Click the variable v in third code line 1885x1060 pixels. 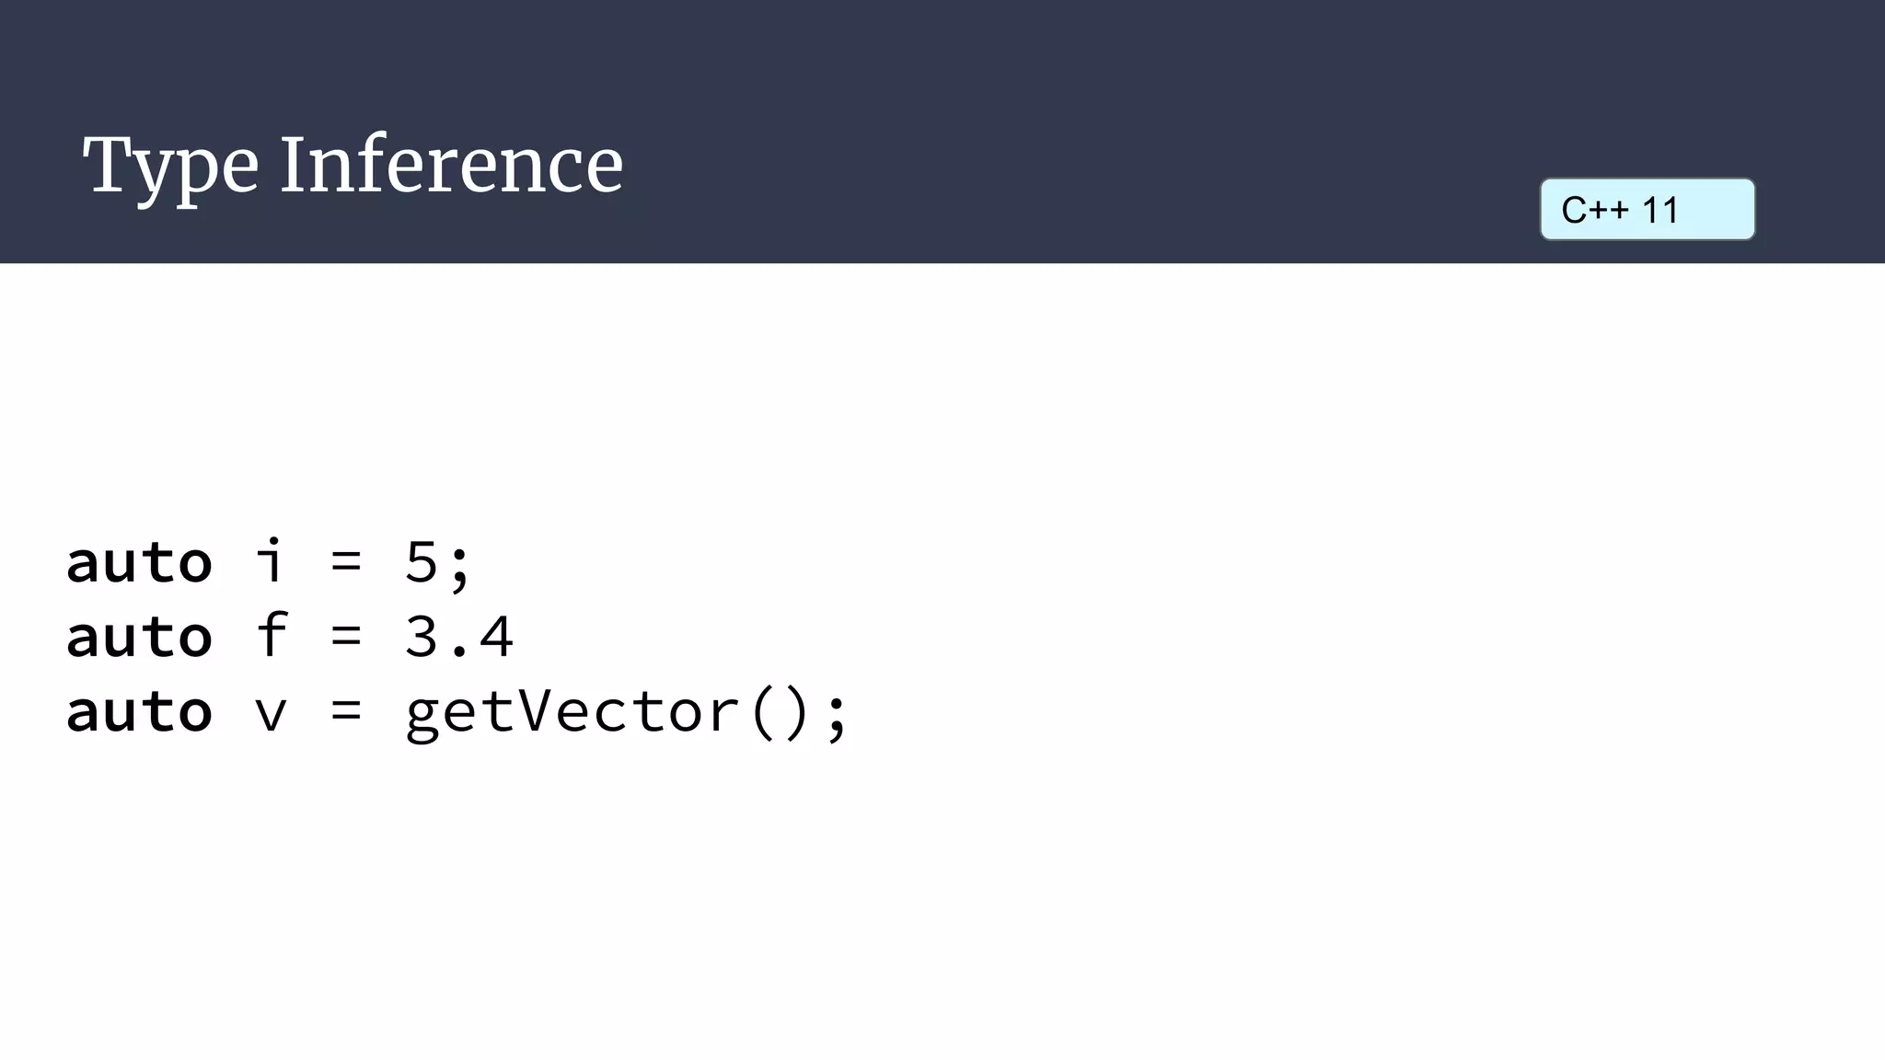pos(271,714)
